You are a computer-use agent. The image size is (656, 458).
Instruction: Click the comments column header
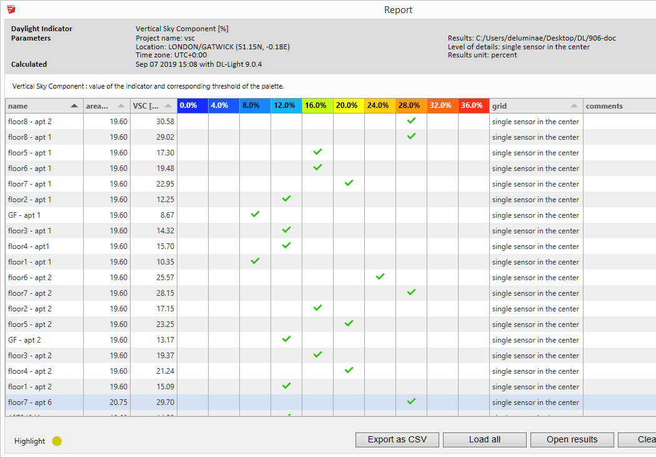(620, 105)
